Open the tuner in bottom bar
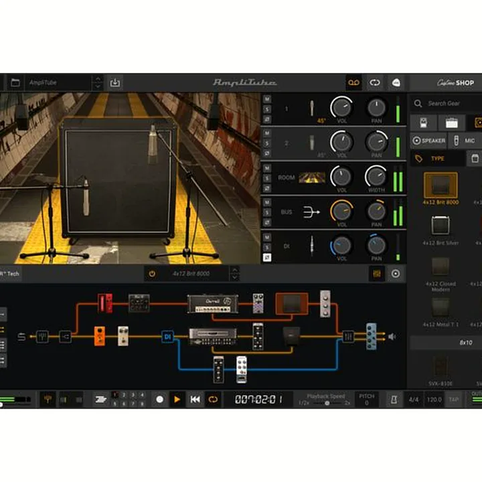Screen dimensions: 482x482 (x=48, y=399)
